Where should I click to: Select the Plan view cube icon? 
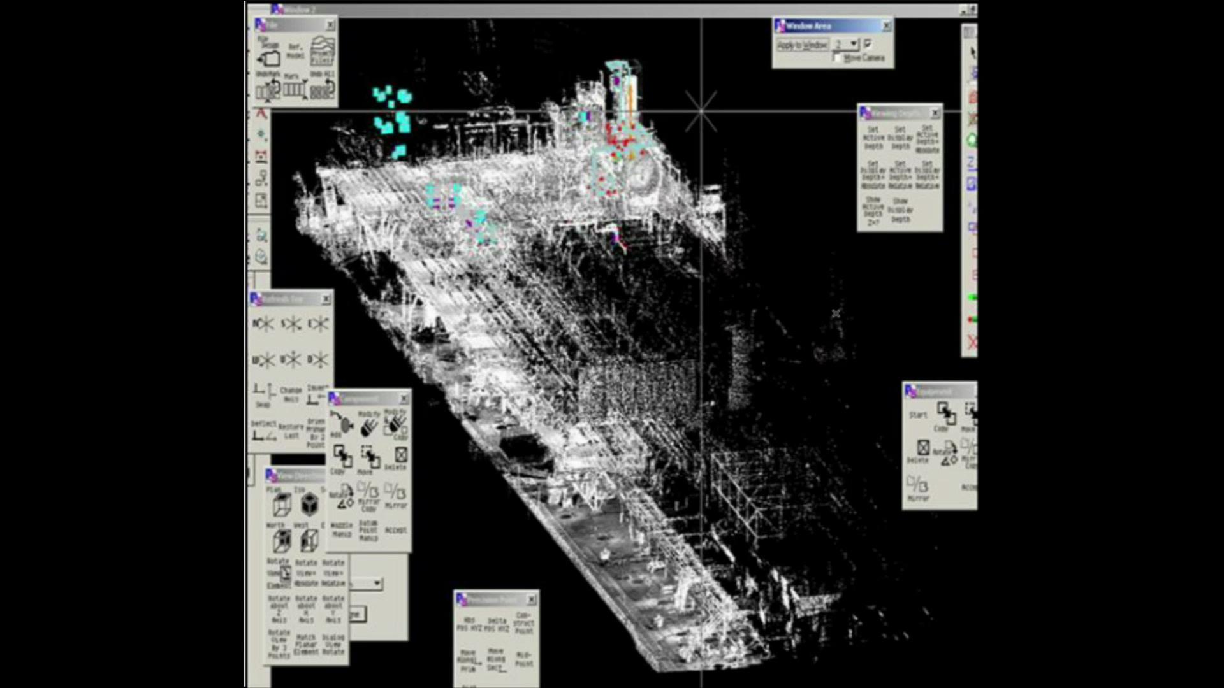point(280,502)
